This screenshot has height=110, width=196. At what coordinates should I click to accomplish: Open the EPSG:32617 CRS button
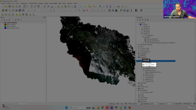pos(187,104)
